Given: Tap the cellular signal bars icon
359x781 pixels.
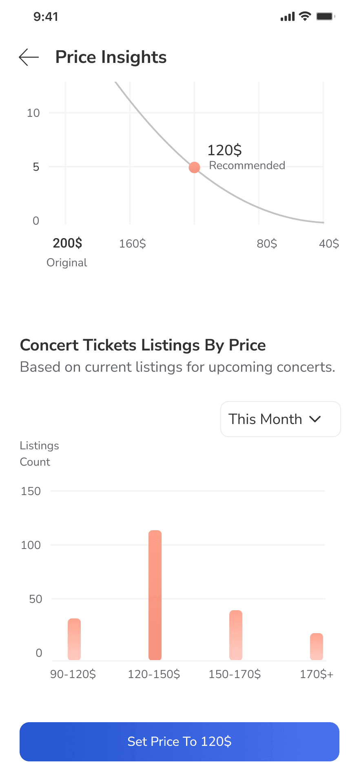Looking at the screenshot, I should [x=288, y=17].
